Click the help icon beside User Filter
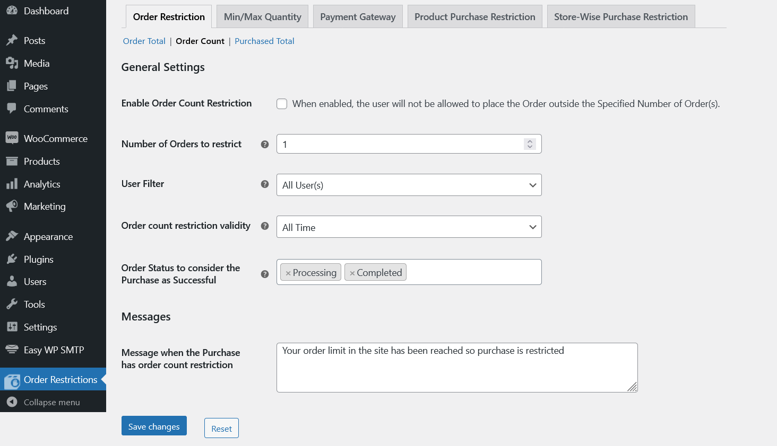This screenshot has height=446, width=777. (x=264, y=184)
